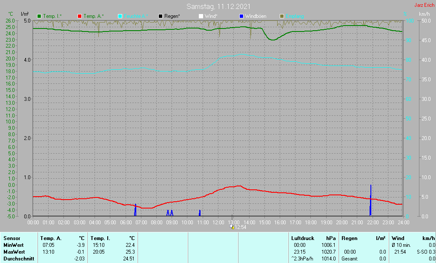The image size is (436, 263).
Task: Click the '22:00' time axis label
Action: coord(373,223)
